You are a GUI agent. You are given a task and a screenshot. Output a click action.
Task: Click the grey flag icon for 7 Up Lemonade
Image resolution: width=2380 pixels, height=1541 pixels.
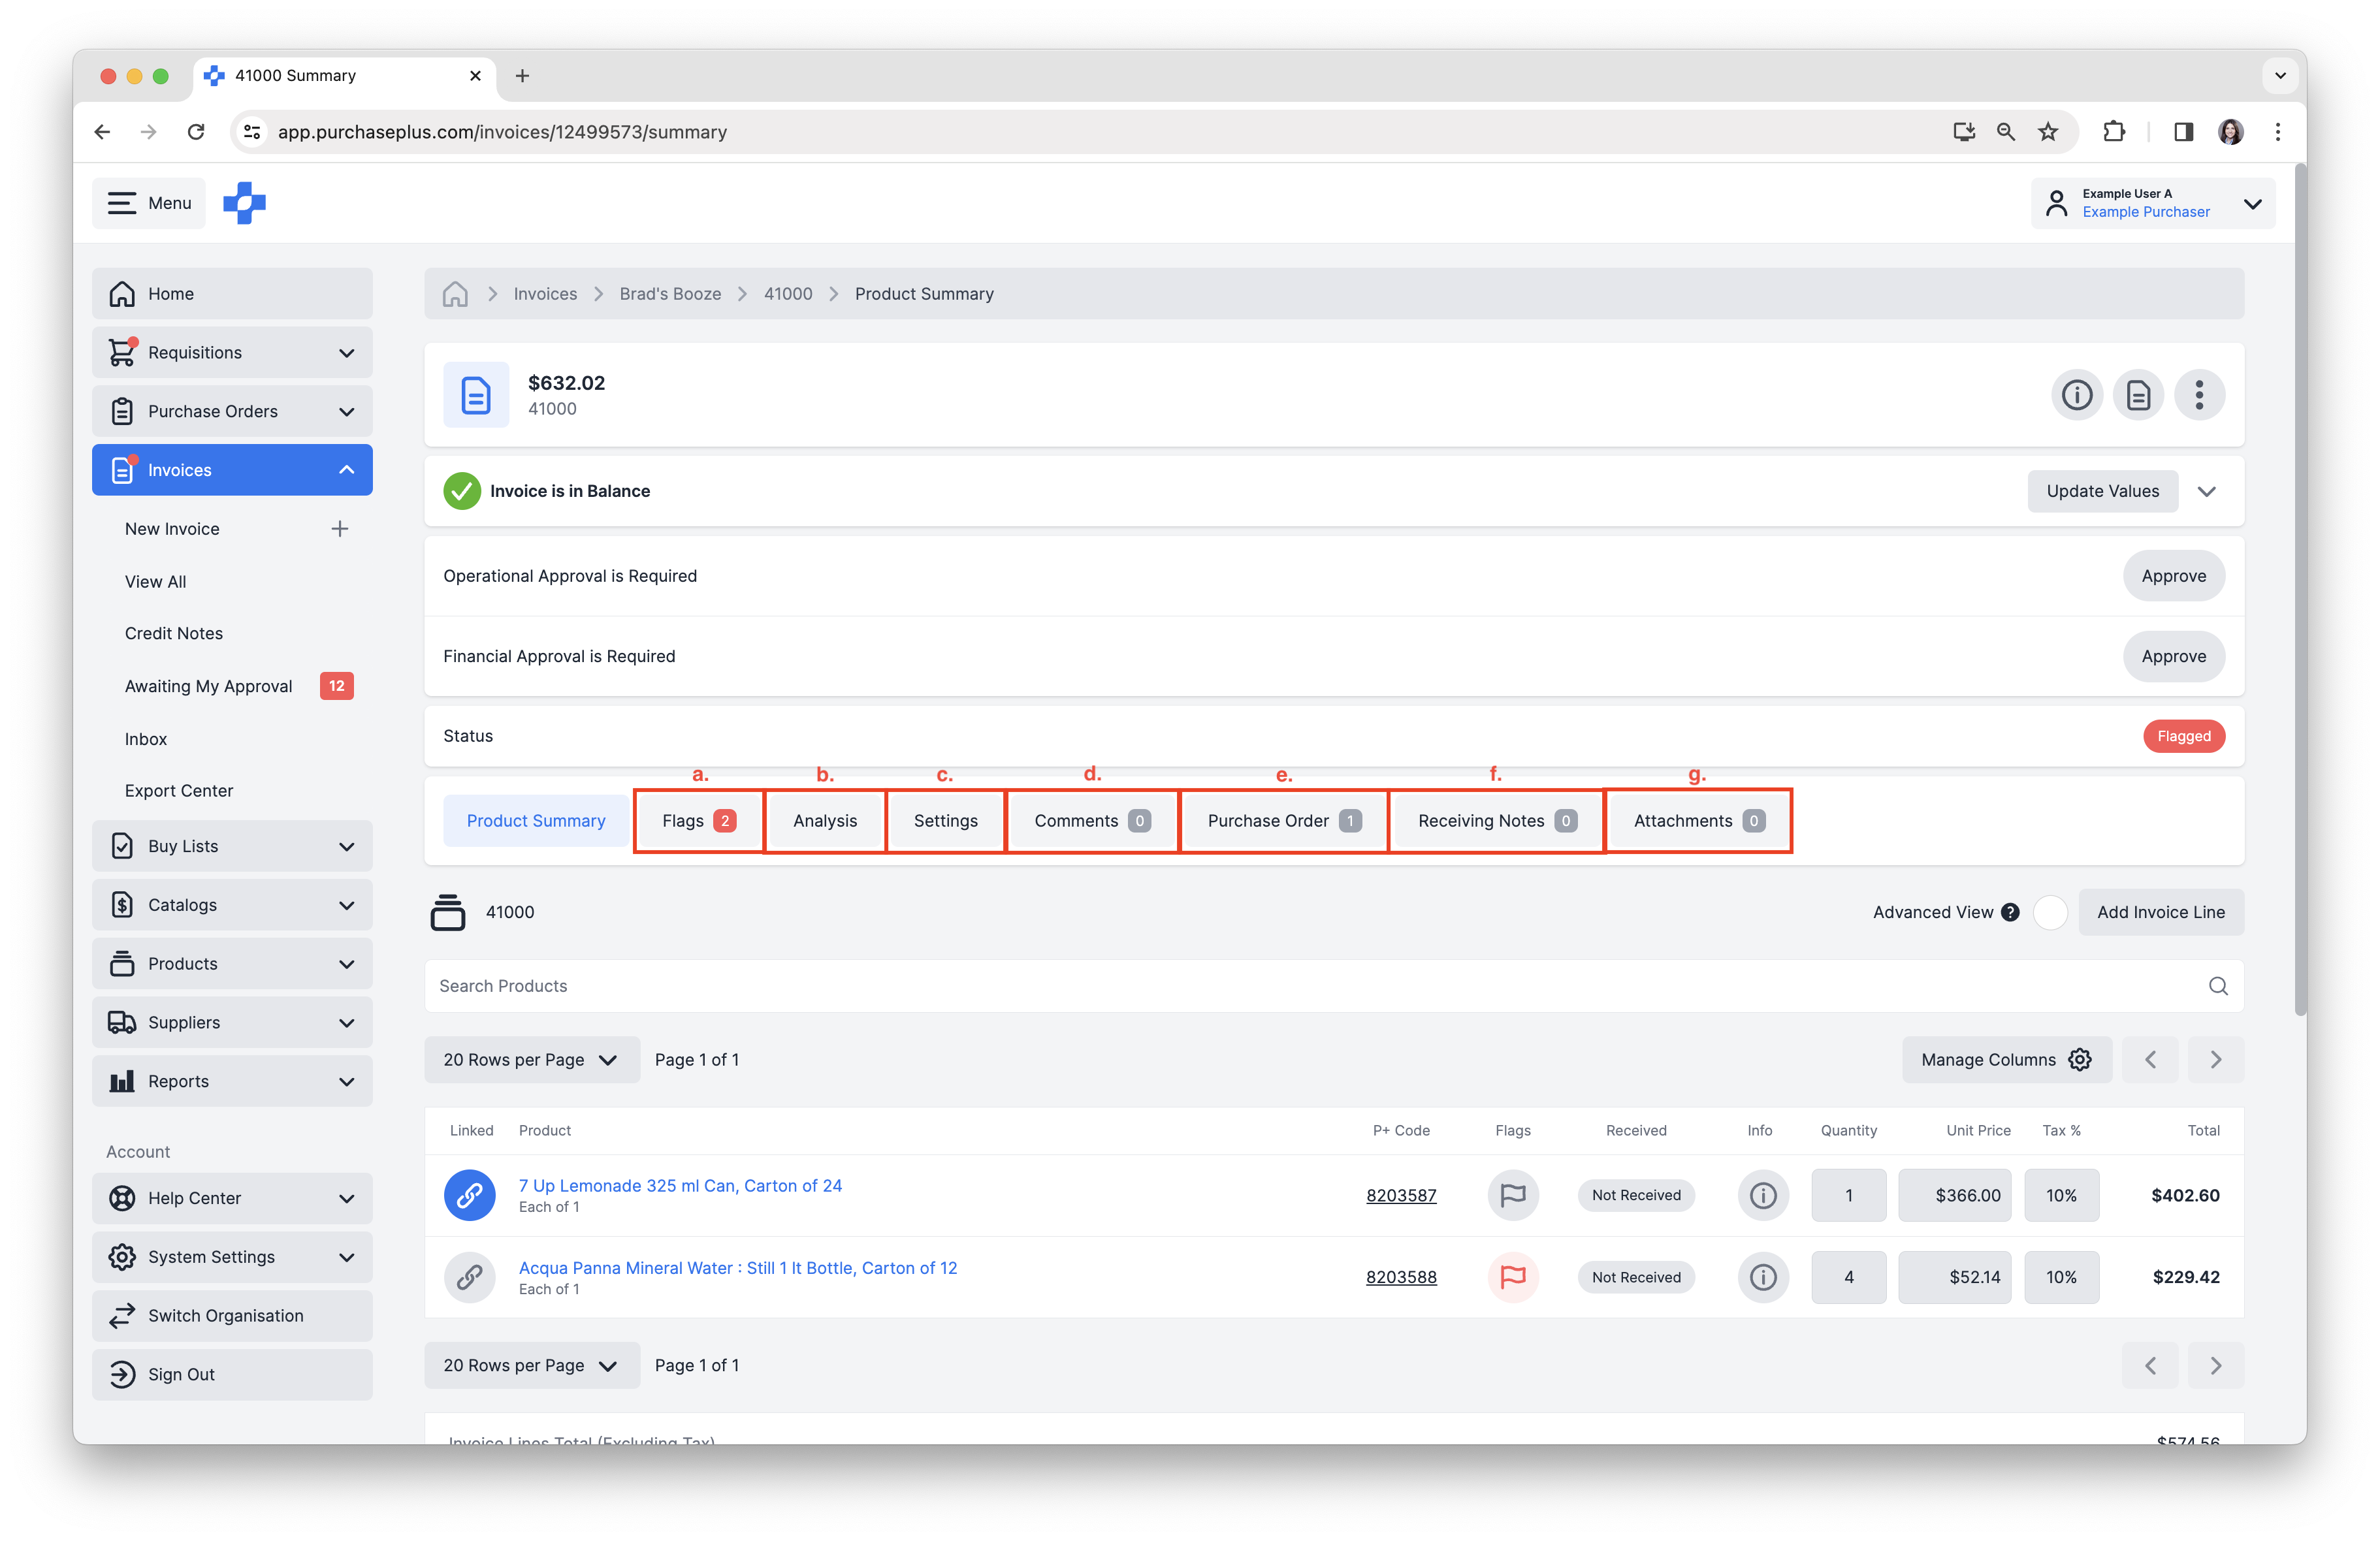[x=1513, y=1195]
